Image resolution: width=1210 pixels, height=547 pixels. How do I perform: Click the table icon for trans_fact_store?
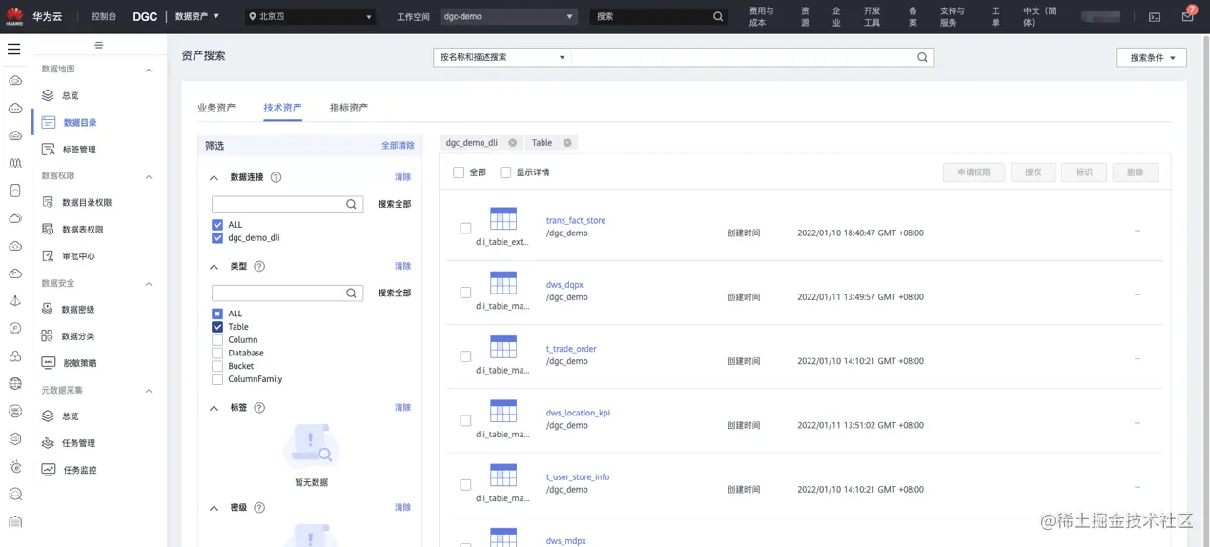click(502, 218)
